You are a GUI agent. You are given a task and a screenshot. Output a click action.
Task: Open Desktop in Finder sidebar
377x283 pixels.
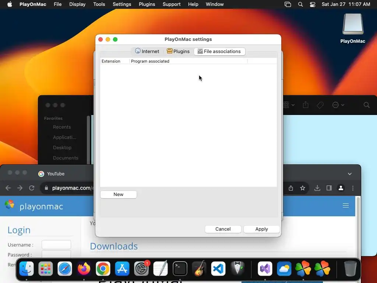(62, 147)
